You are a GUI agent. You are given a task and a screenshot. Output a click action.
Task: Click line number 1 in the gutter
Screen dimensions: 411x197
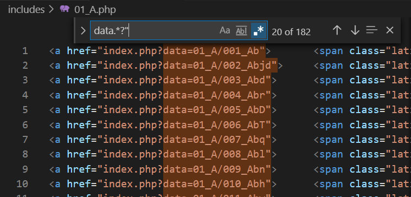tap(25, 51)
